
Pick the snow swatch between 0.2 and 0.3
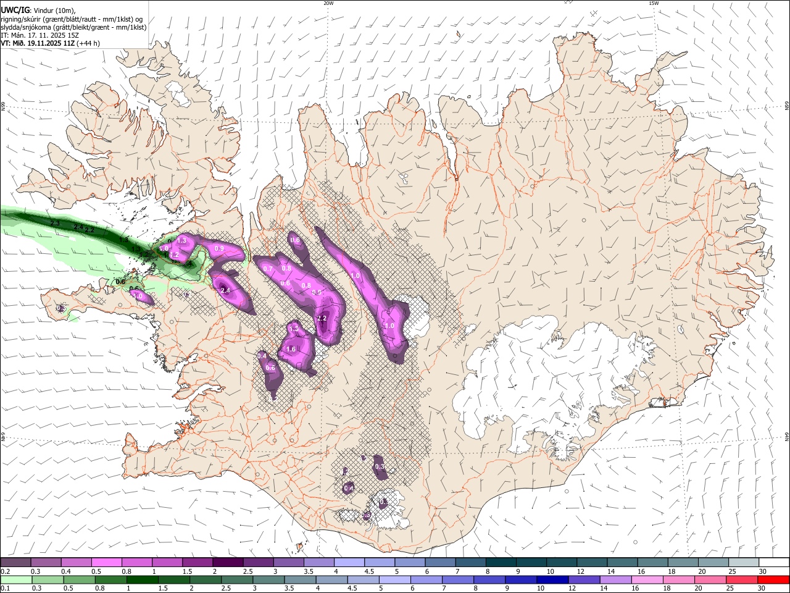15,562
